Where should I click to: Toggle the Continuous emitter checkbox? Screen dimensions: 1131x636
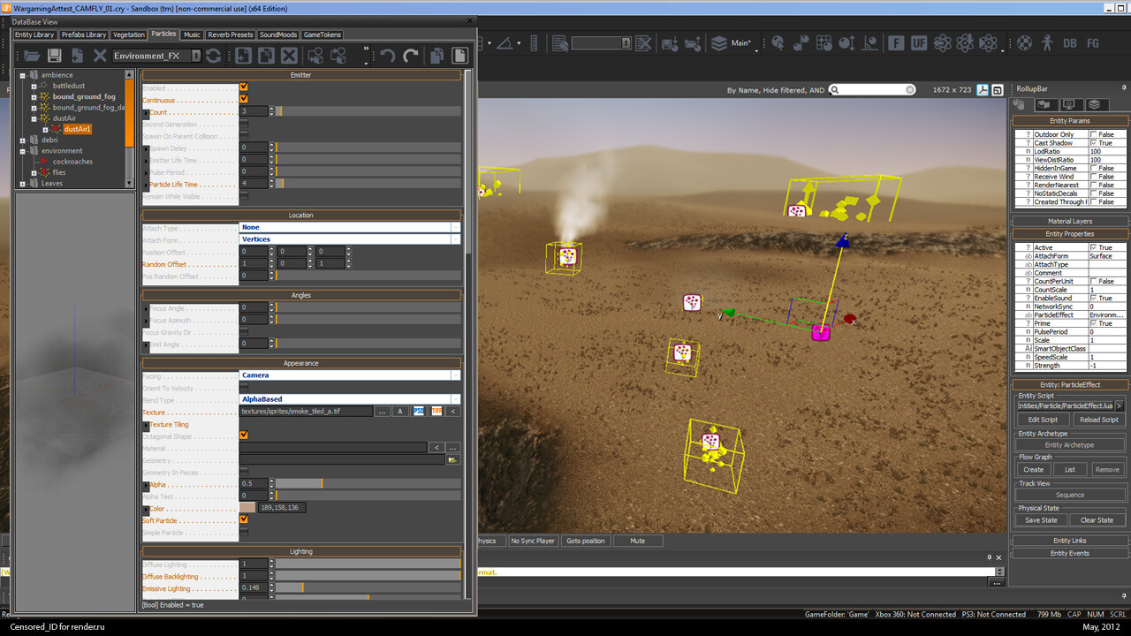(x=244, y=100)
